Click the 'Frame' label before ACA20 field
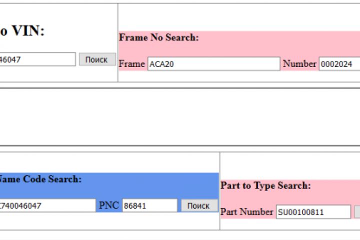This screenshot has height=240, width=360. point(132,64)
